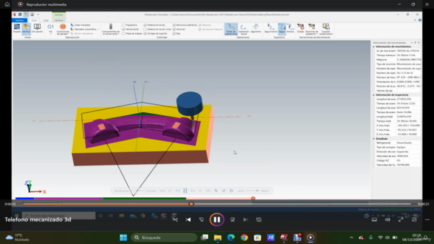
Task: Switch to Simulación mode
Action: click(x=37, y=28)
